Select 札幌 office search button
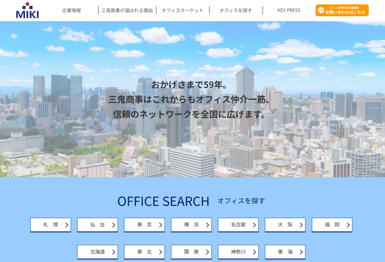Screen dimensions: 385x262 click(x=51, y=225)
